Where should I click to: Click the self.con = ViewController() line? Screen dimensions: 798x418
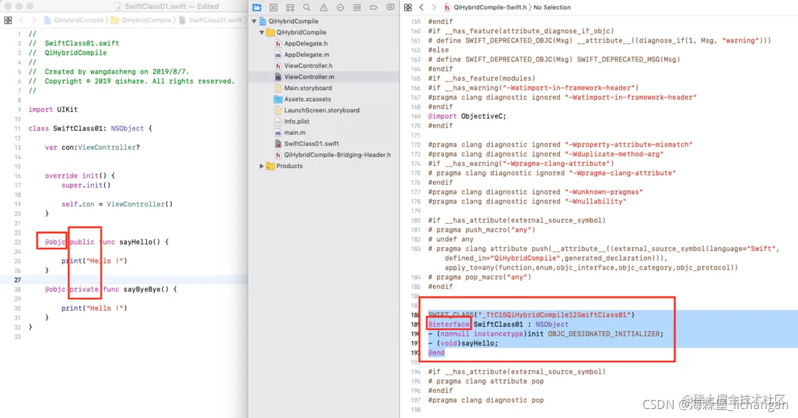point(117,204)
